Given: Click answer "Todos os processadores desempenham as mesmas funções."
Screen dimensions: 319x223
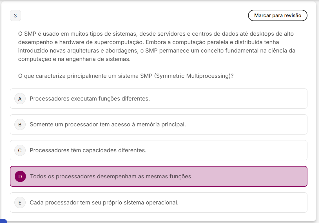Looking at the screenshot, I should pyautogui.click(x=111, y=176).
